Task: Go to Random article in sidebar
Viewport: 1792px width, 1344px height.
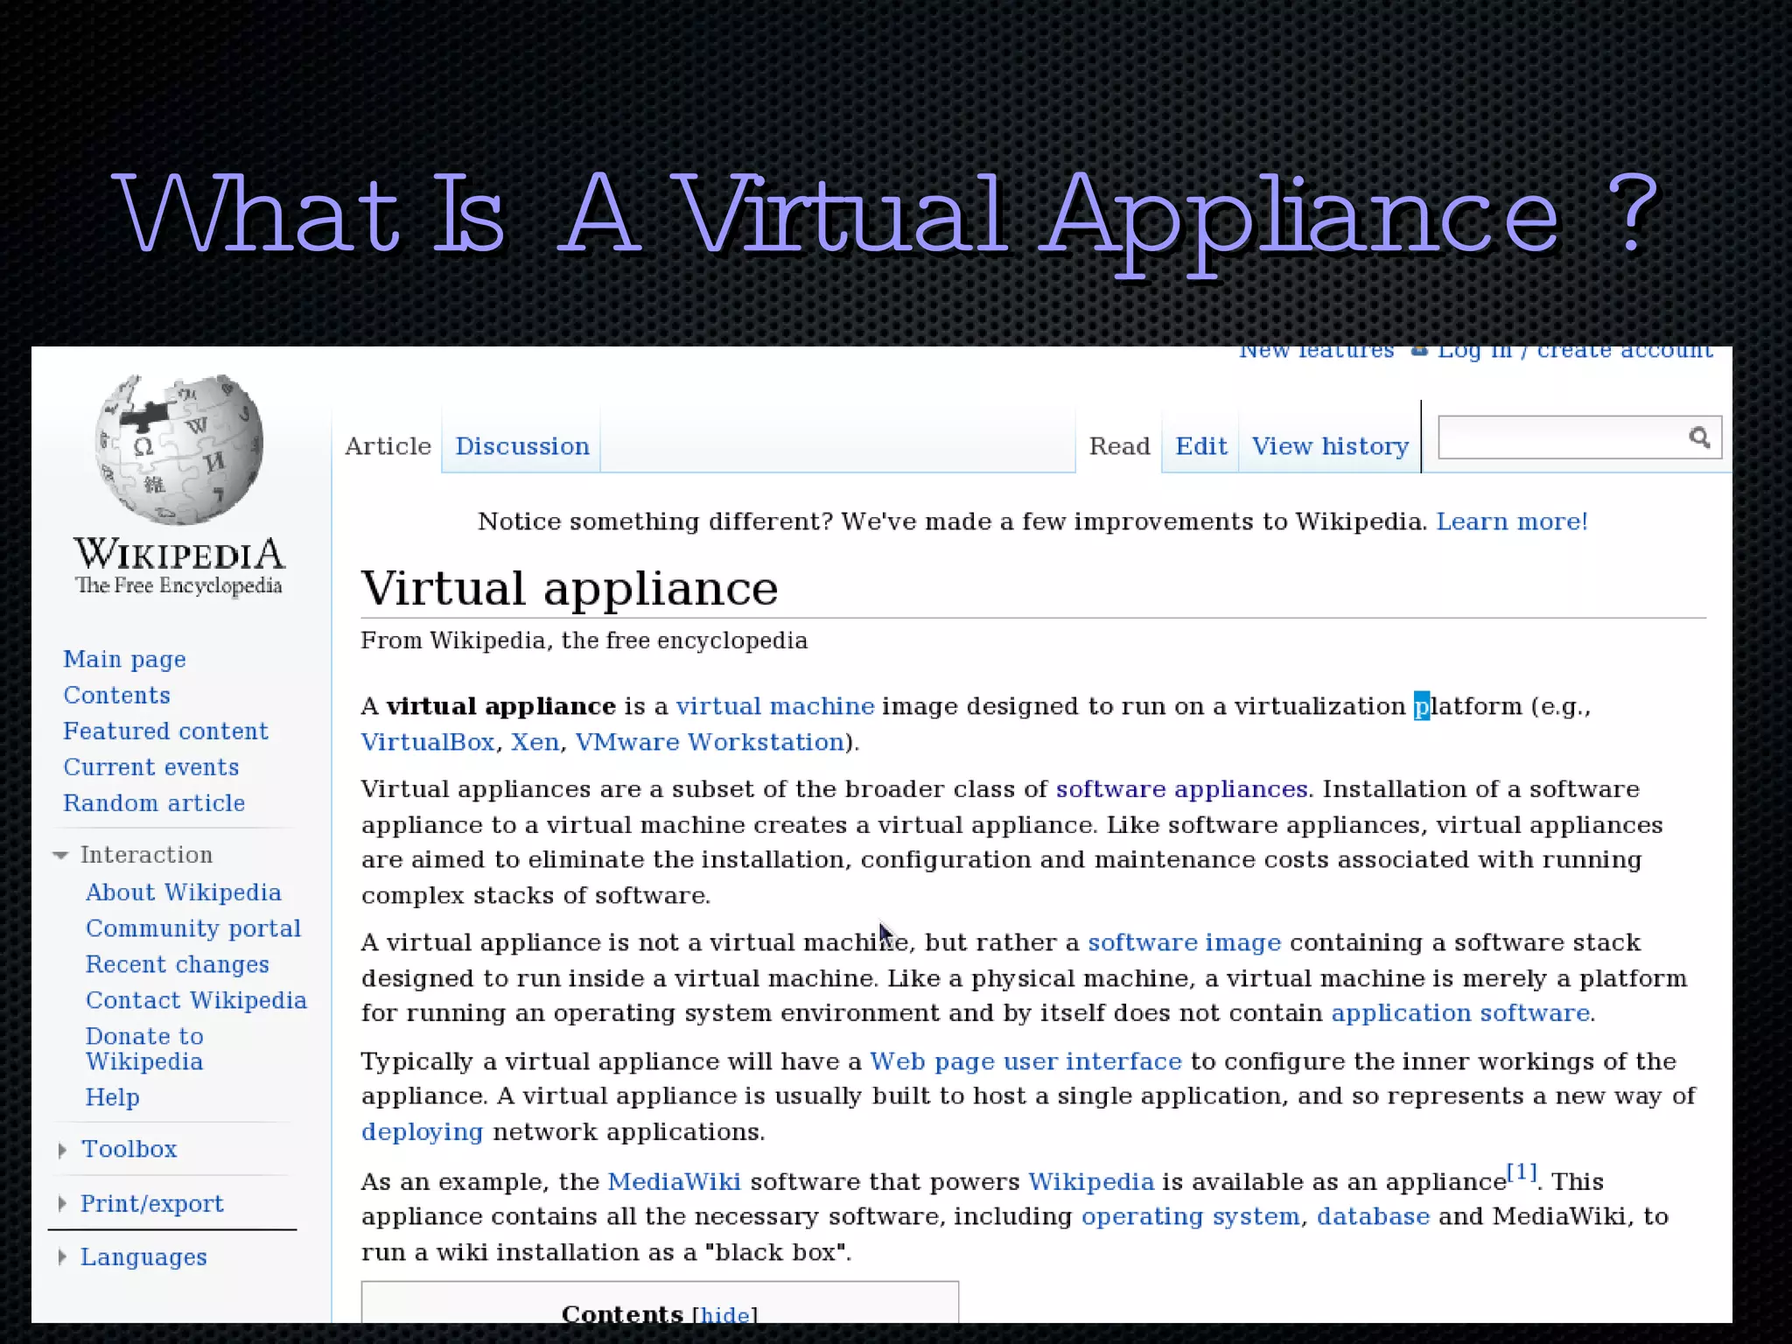Action: (154, 803)
